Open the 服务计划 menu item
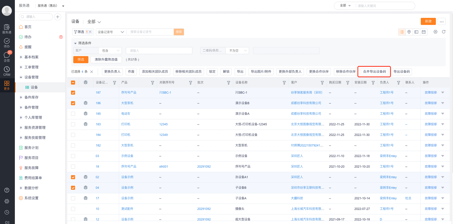 31,148
